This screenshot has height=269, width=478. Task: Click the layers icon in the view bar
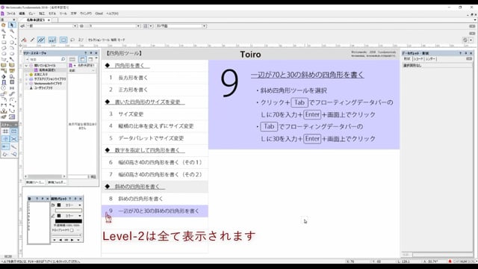point(81,26)
